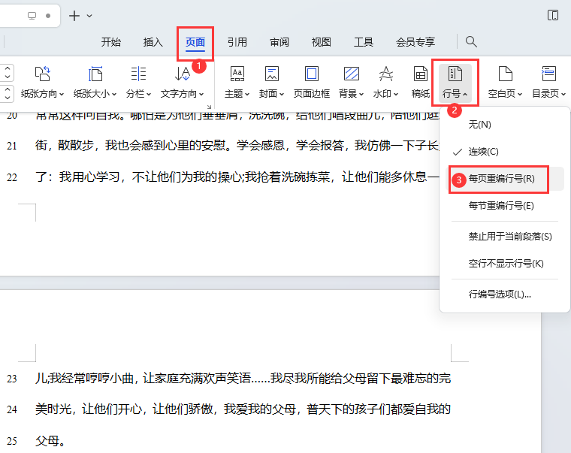This screenshot has width=571, height=453.
Task: Switch to the 页面 tab
Action: (195, 42)
